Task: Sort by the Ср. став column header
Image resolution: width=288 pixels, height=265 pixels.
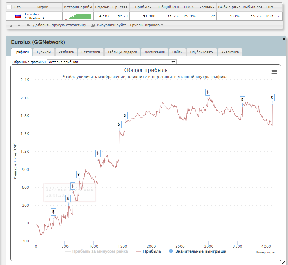Action: coord(120,7)
